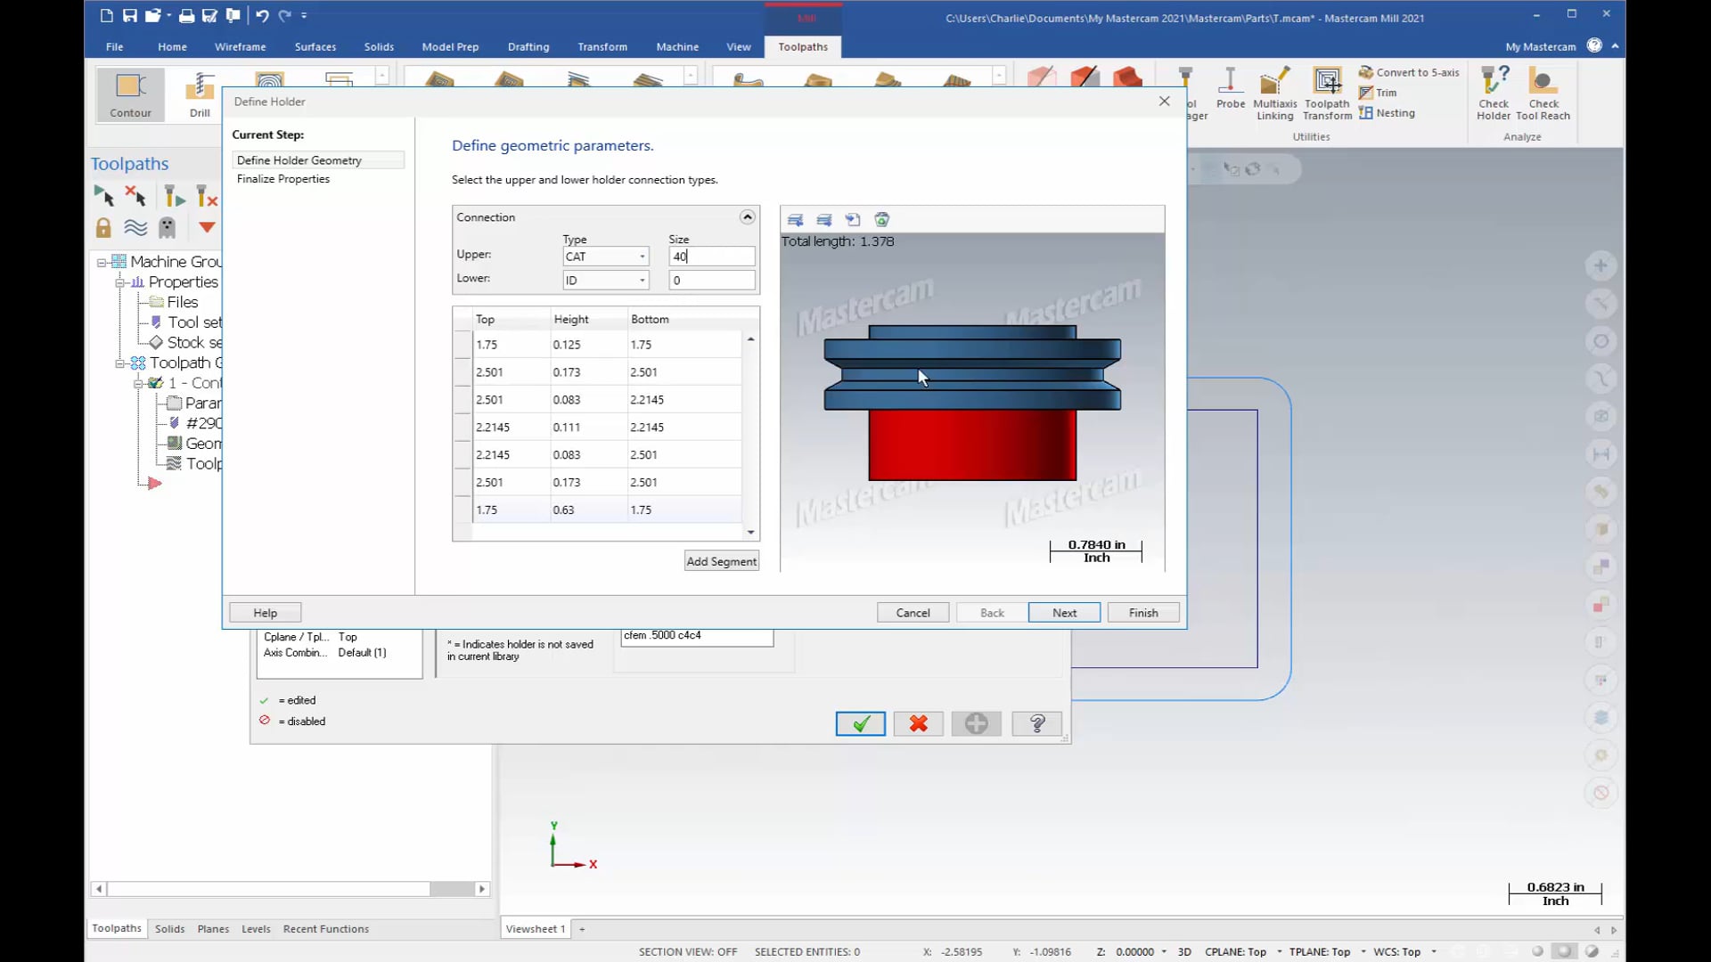Screen dimensions: 1711x962
Task: Click the Help button in Define Holder
Action: click(266, 613)
